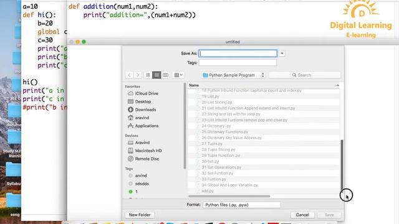Select file 22 String and list with for loop.py
The height and width of the screenshot is (224, 399).
pos(263,114)
